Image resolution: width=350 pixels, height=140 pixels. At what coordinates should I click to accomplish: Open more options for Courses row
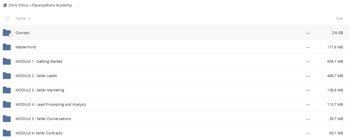(308, 33)
